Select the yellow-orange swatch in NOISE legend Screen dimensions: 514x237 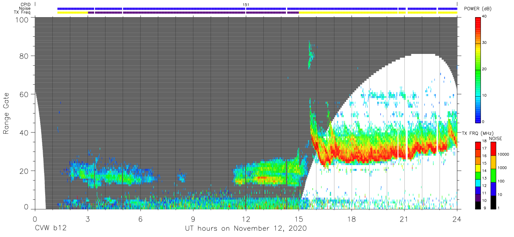pos(493,162)
